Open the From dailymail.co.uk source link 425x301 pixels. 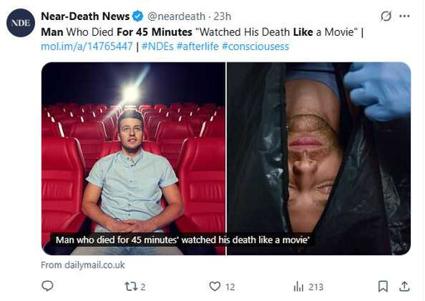click(x=83, y=265)
